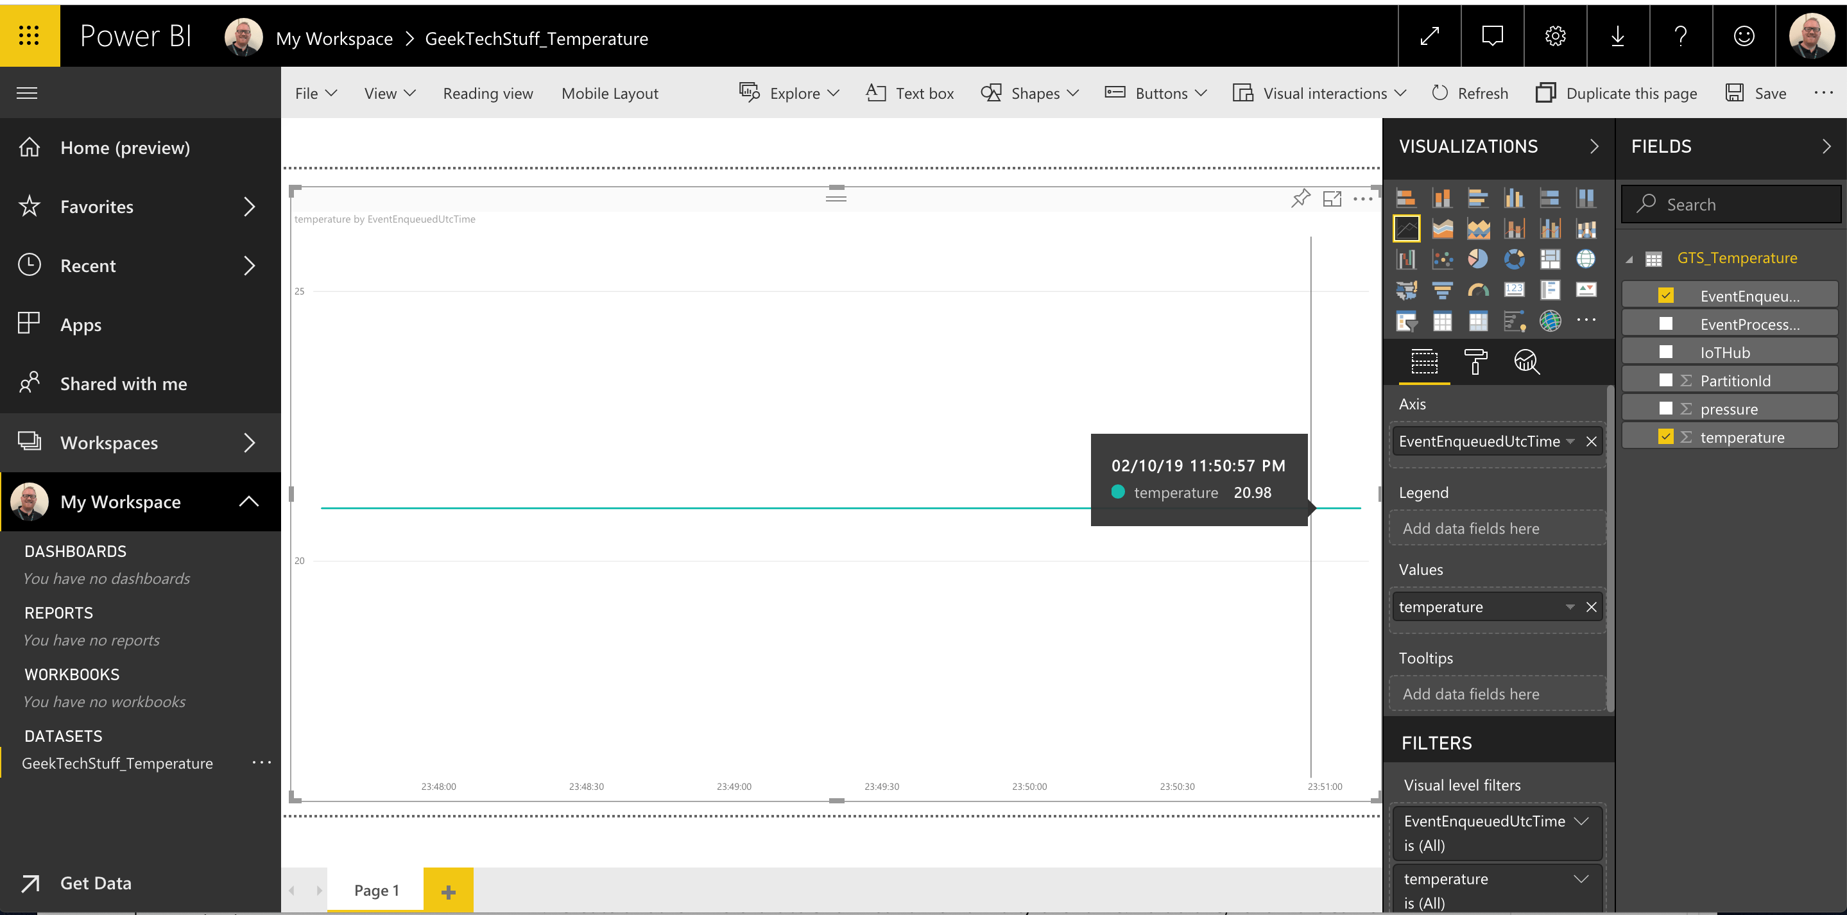1847x915 pixels.
Task: Select the Gauge visual
Action: 1478,289
